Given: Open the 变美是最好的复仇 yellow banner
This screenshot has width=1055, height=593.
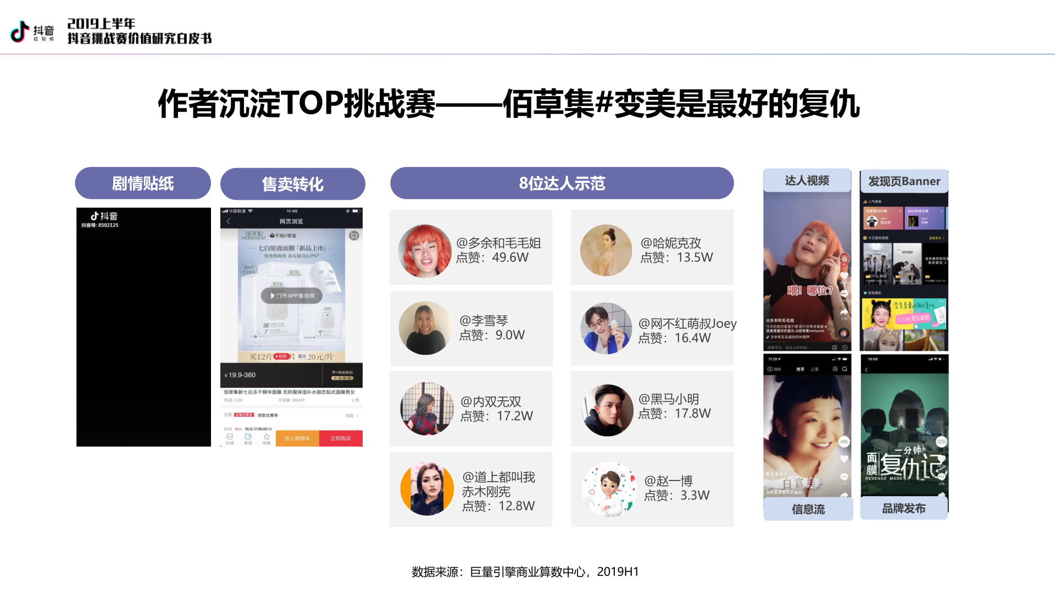Looking at the screenshot, I should [x=904, y=314].
